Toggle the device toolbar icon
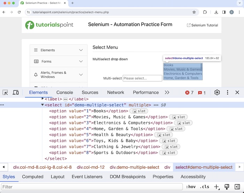This screenshot has width=244, height=193. point(16,92)
